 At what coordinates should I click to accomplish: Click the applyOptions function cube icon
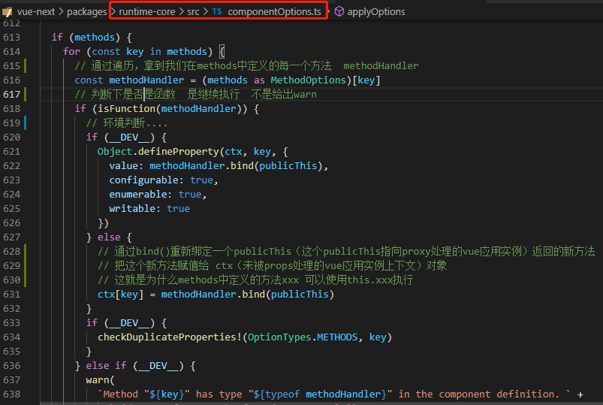[x=339, y=11]
